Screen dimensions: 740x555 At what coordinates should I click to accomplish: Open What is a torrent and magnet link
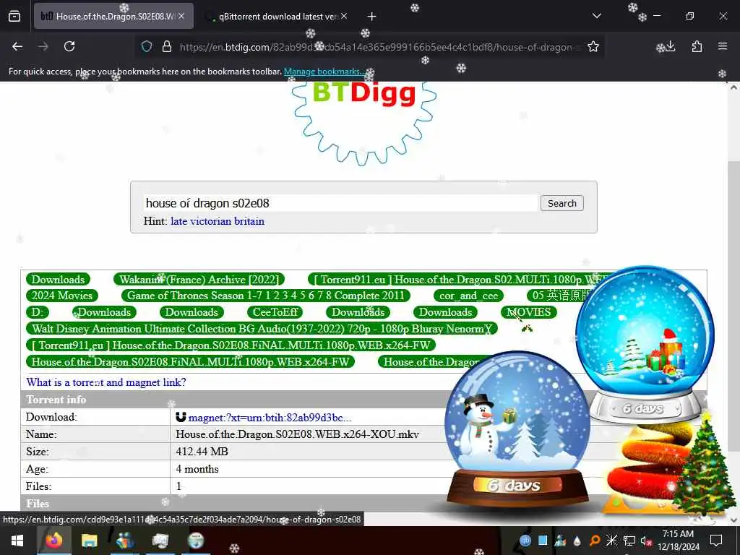click(106, 382)
